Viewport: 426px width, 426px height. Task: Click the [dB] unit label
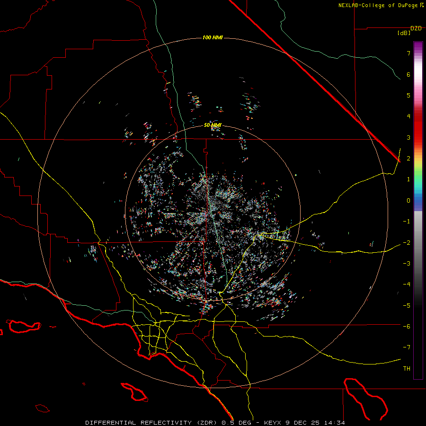pyautogui.click(x=404, y=33)
